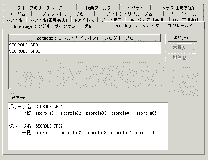The image size is (208, 160).
Task: Select Interstage シングル・サインオンロール名 tab
Action: pyautogui.click(x=154, y=26)
